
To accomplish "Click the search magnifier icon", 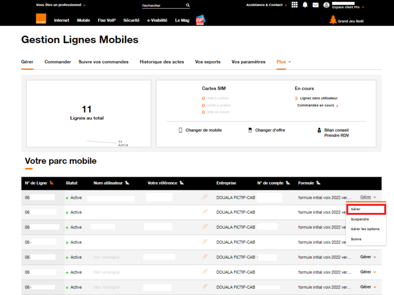I will 188,5.
